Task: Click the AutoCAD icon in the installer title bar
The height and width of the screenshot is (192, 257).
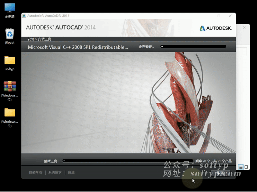Action: (x=24, y=16)
